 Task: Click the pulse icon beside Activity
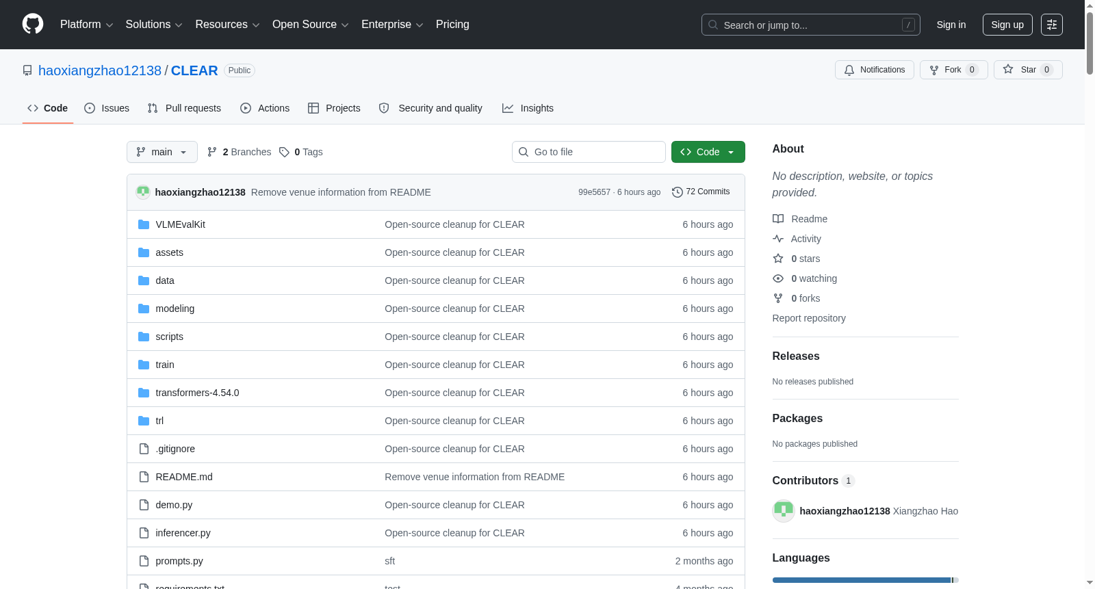click(x=778, y=239)
